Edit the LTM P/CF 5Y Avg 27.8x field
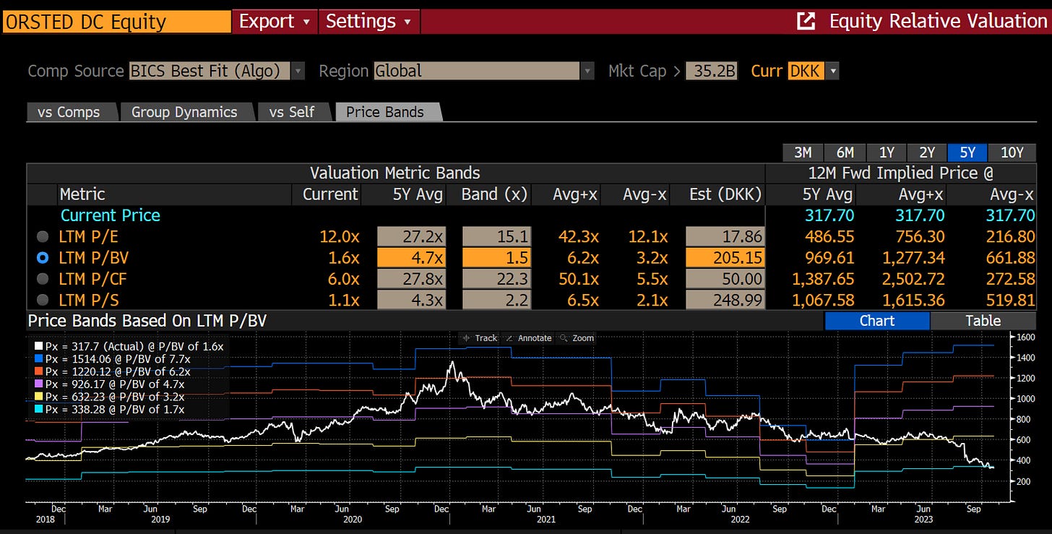The image size is (1052, 534). (410, 278)
